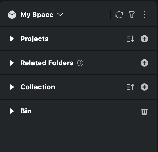158x152 pixels.
Task: Empty the Bin using trash icon
Action: coord(144,111)
